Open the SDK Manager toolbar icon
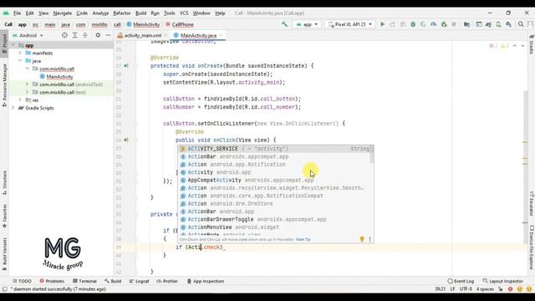Image resolution: width=535 pixels, height=301 pixels. coord(508,24)
